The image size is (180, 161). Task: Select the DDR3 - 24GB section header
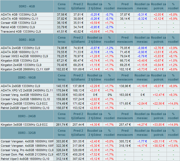point(27,116)
